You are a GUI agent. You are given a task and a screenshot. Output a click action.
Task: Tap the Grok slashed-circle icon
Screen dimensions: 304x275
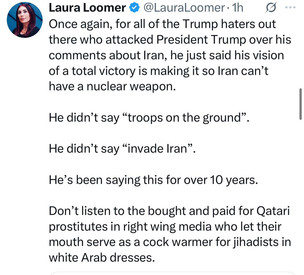[x=270, y=8]
